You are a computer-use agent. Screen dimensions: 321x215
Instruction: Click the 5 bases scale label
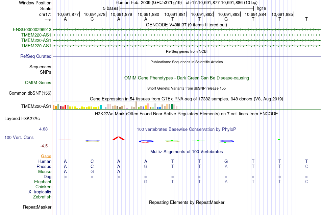pos(110,8)
